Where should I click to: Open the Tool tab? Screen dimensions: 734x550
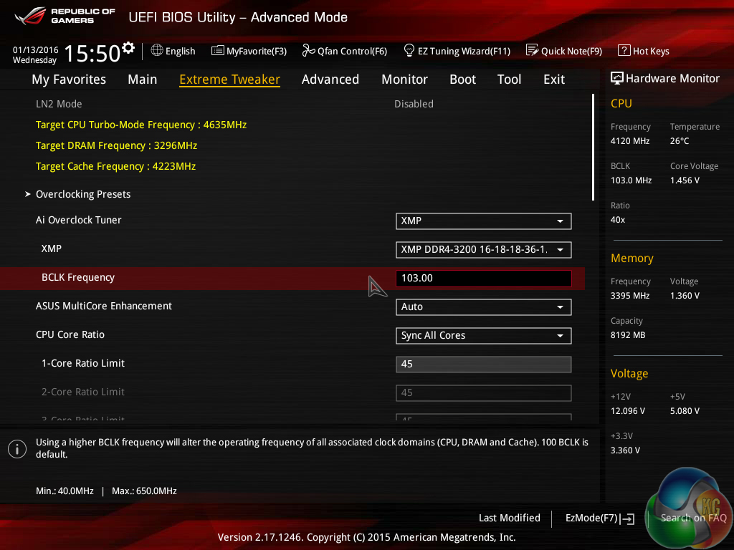coord(510,79)
